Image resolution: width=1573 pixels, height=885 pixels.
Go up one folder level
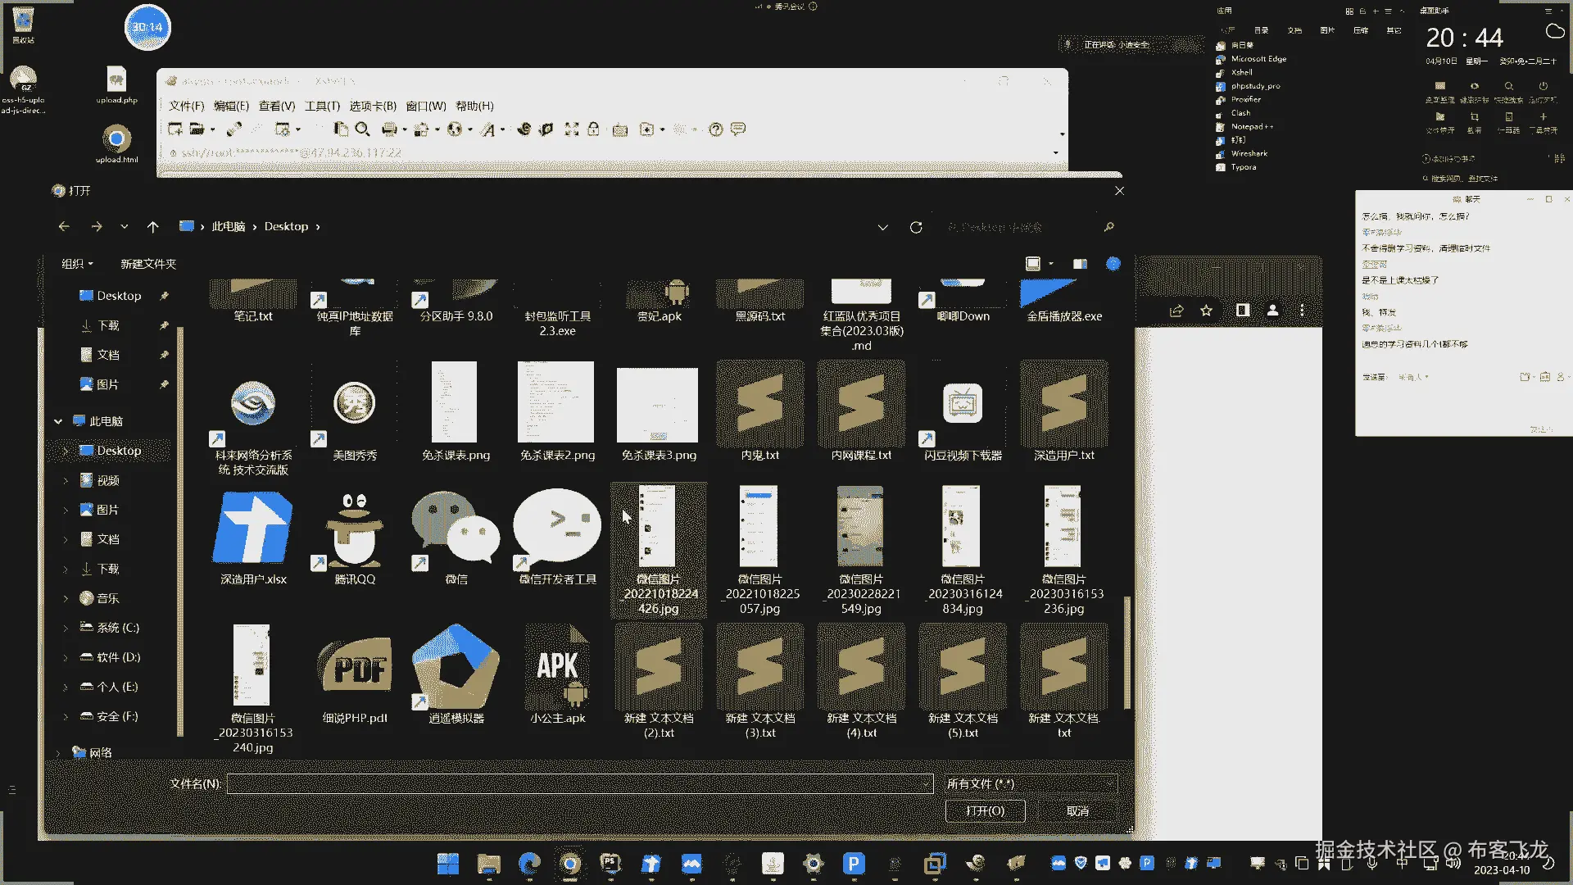[152, 227]
